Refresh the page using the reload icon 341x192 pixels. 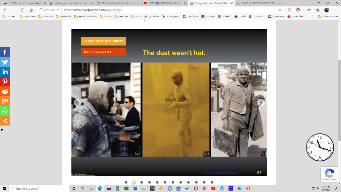[x=23, y=10]
